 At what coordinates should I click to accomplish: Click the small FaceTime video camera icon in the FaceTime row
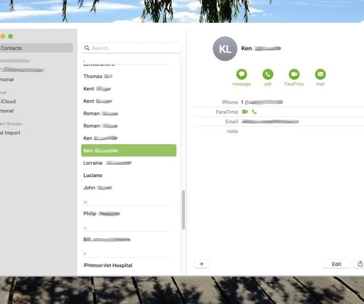[245, 112]
